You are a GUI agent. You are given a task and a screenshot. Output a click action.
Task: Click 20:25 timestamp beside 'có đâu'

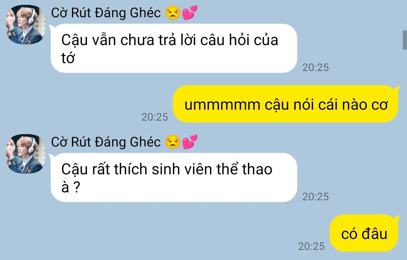[311, 246]
